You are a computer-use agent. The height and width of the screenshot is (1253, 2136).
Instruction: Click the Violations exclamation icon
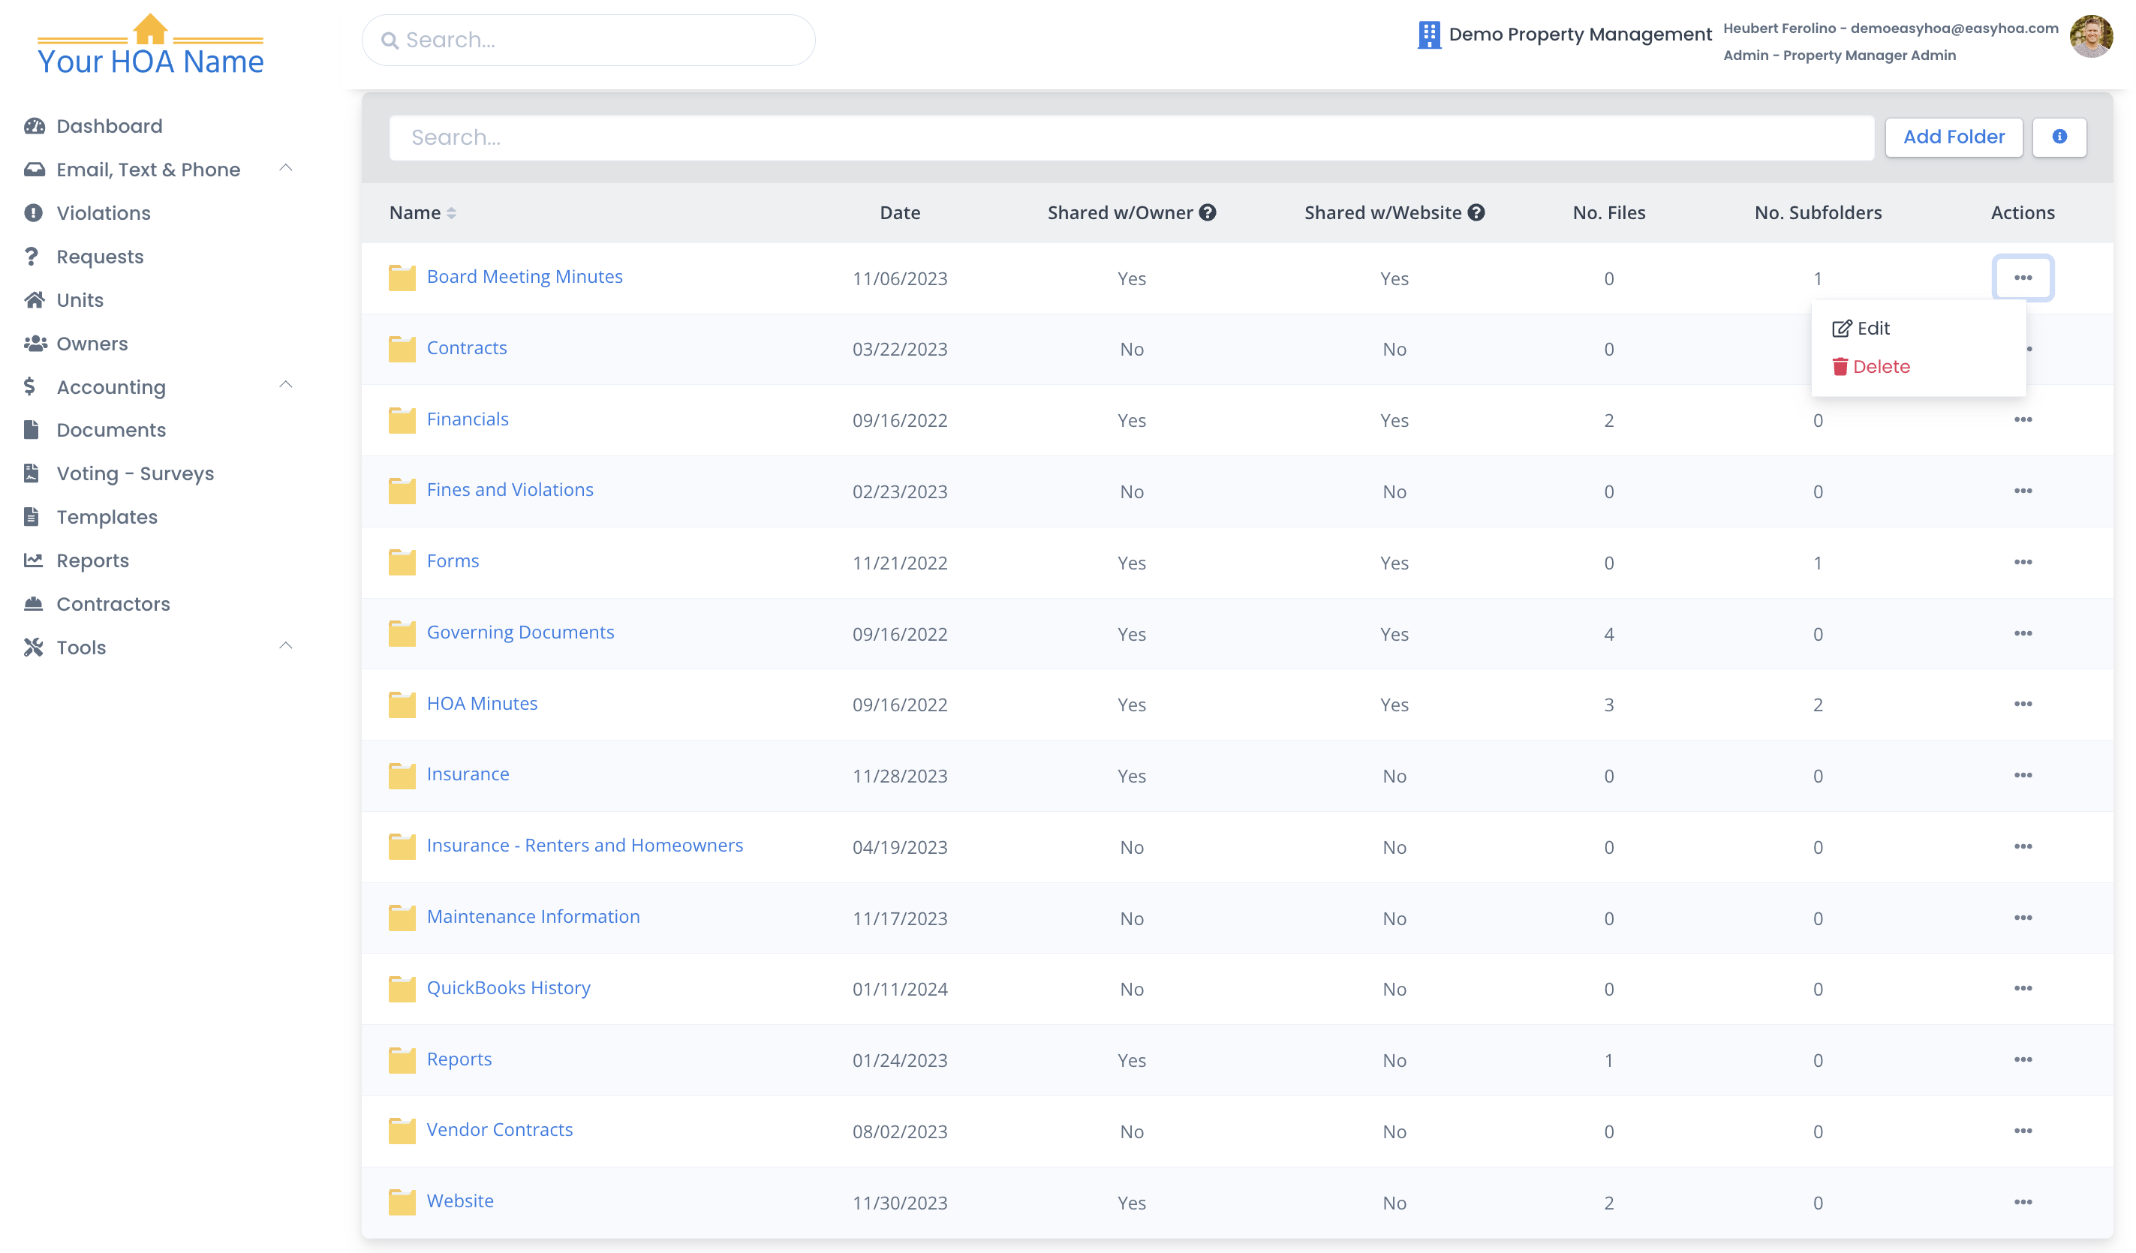(x=33, y=212)
